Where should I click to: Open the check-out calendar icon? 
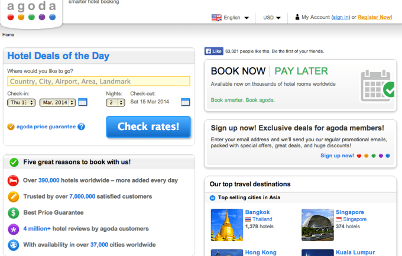pyautogui.click(x=186, y=102)
